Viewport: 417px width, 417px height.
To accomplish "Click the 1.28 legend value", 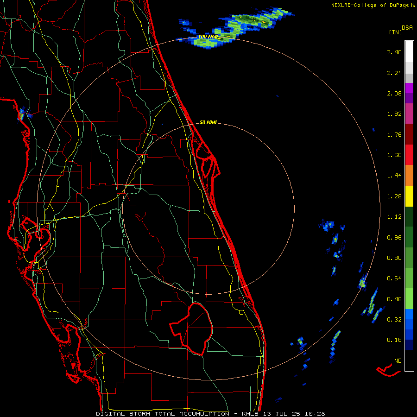I will tap(394, 196).
